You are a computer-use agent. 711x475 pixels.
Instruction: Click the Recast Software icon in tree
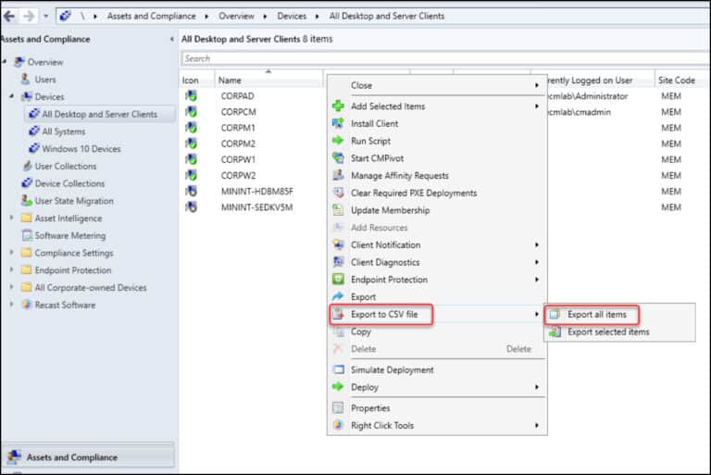pyautogui.click(x=27, y=305)
